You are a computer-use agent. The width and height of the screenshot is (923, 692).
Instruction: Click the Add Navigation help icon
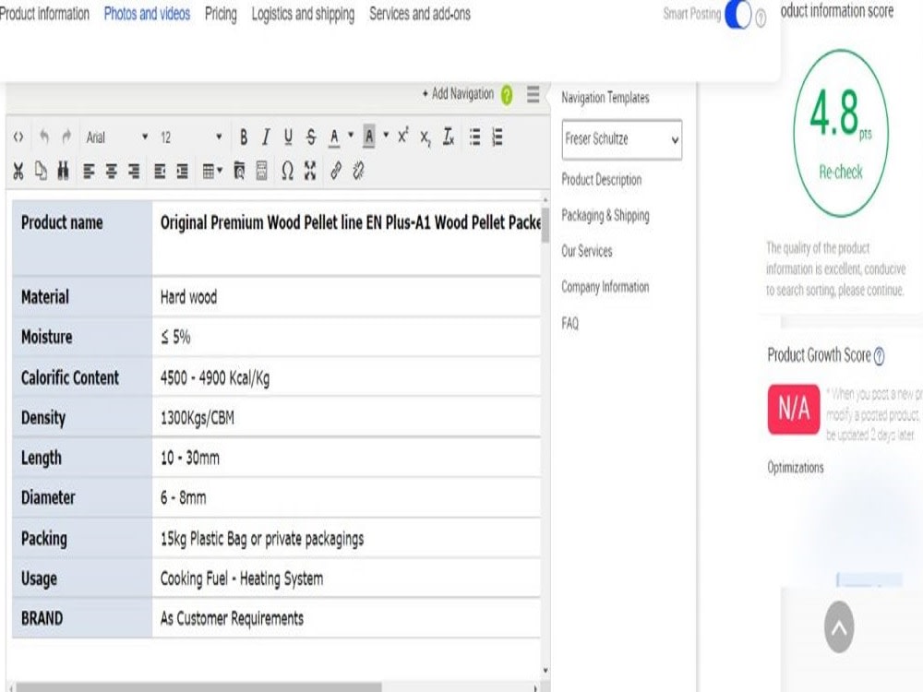(x=507, y=94)
